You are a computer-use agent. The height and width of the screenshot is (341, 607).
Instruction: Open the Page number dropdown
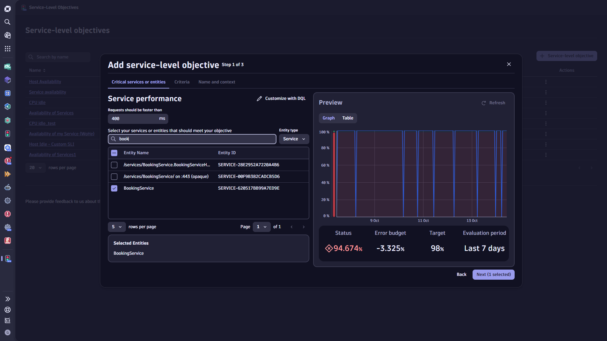tap(261, 227)
